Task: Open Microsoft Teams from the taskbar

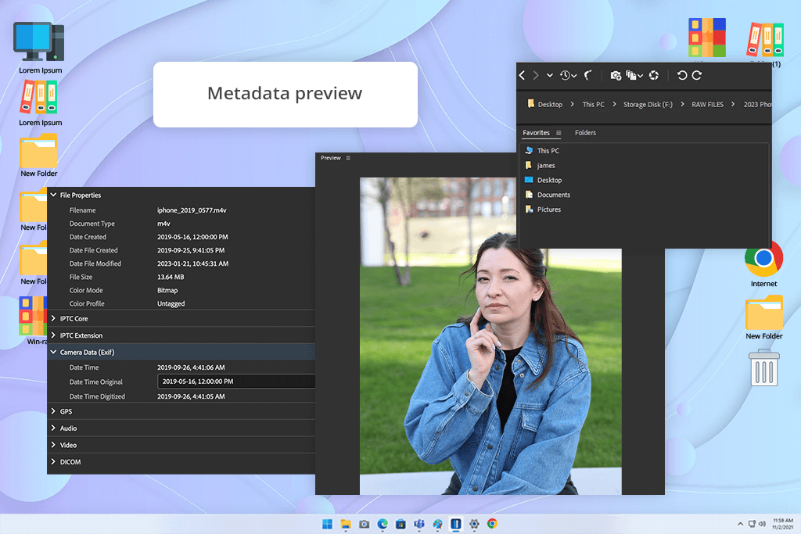Action: [x=419, y=524]
